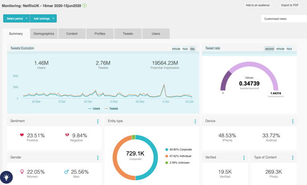The height and width of the screenshot is (185, 307).
Task: Toggle Individual in the Entity type legend
Action: click(178, 156)
